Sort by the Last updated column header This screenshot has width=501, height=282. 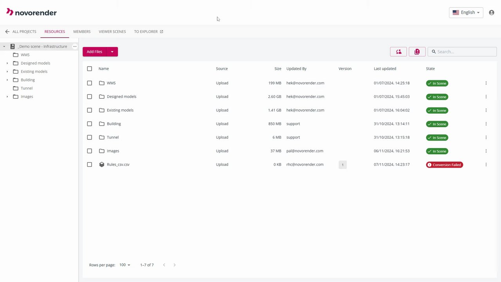pyautogui.click(x=385, y=69)
